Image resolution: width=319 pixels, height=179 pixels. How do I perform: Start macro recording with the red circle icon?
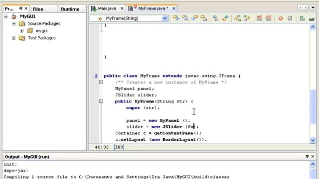pos(281,18)
